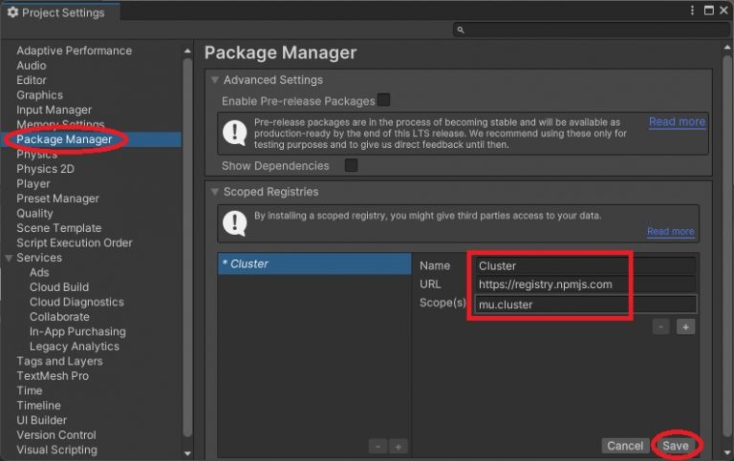Collapse the Advanced Settings section
This screenshot has width=734, height=461.
[214, 80]
